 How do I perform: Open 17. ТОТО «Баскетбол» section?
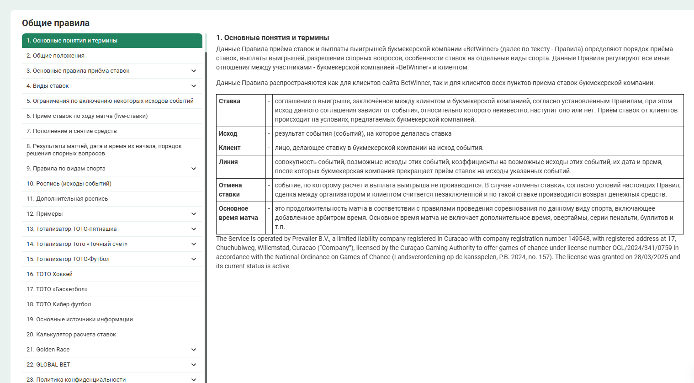112,289
